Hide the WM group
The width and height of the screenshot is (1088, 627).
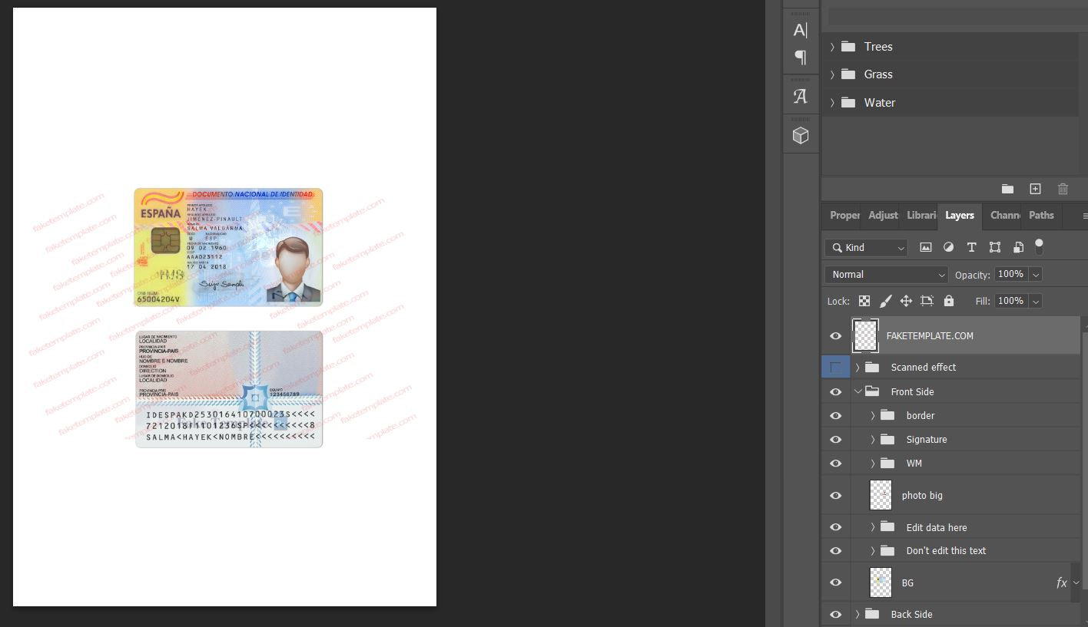(x=836, y=464)
